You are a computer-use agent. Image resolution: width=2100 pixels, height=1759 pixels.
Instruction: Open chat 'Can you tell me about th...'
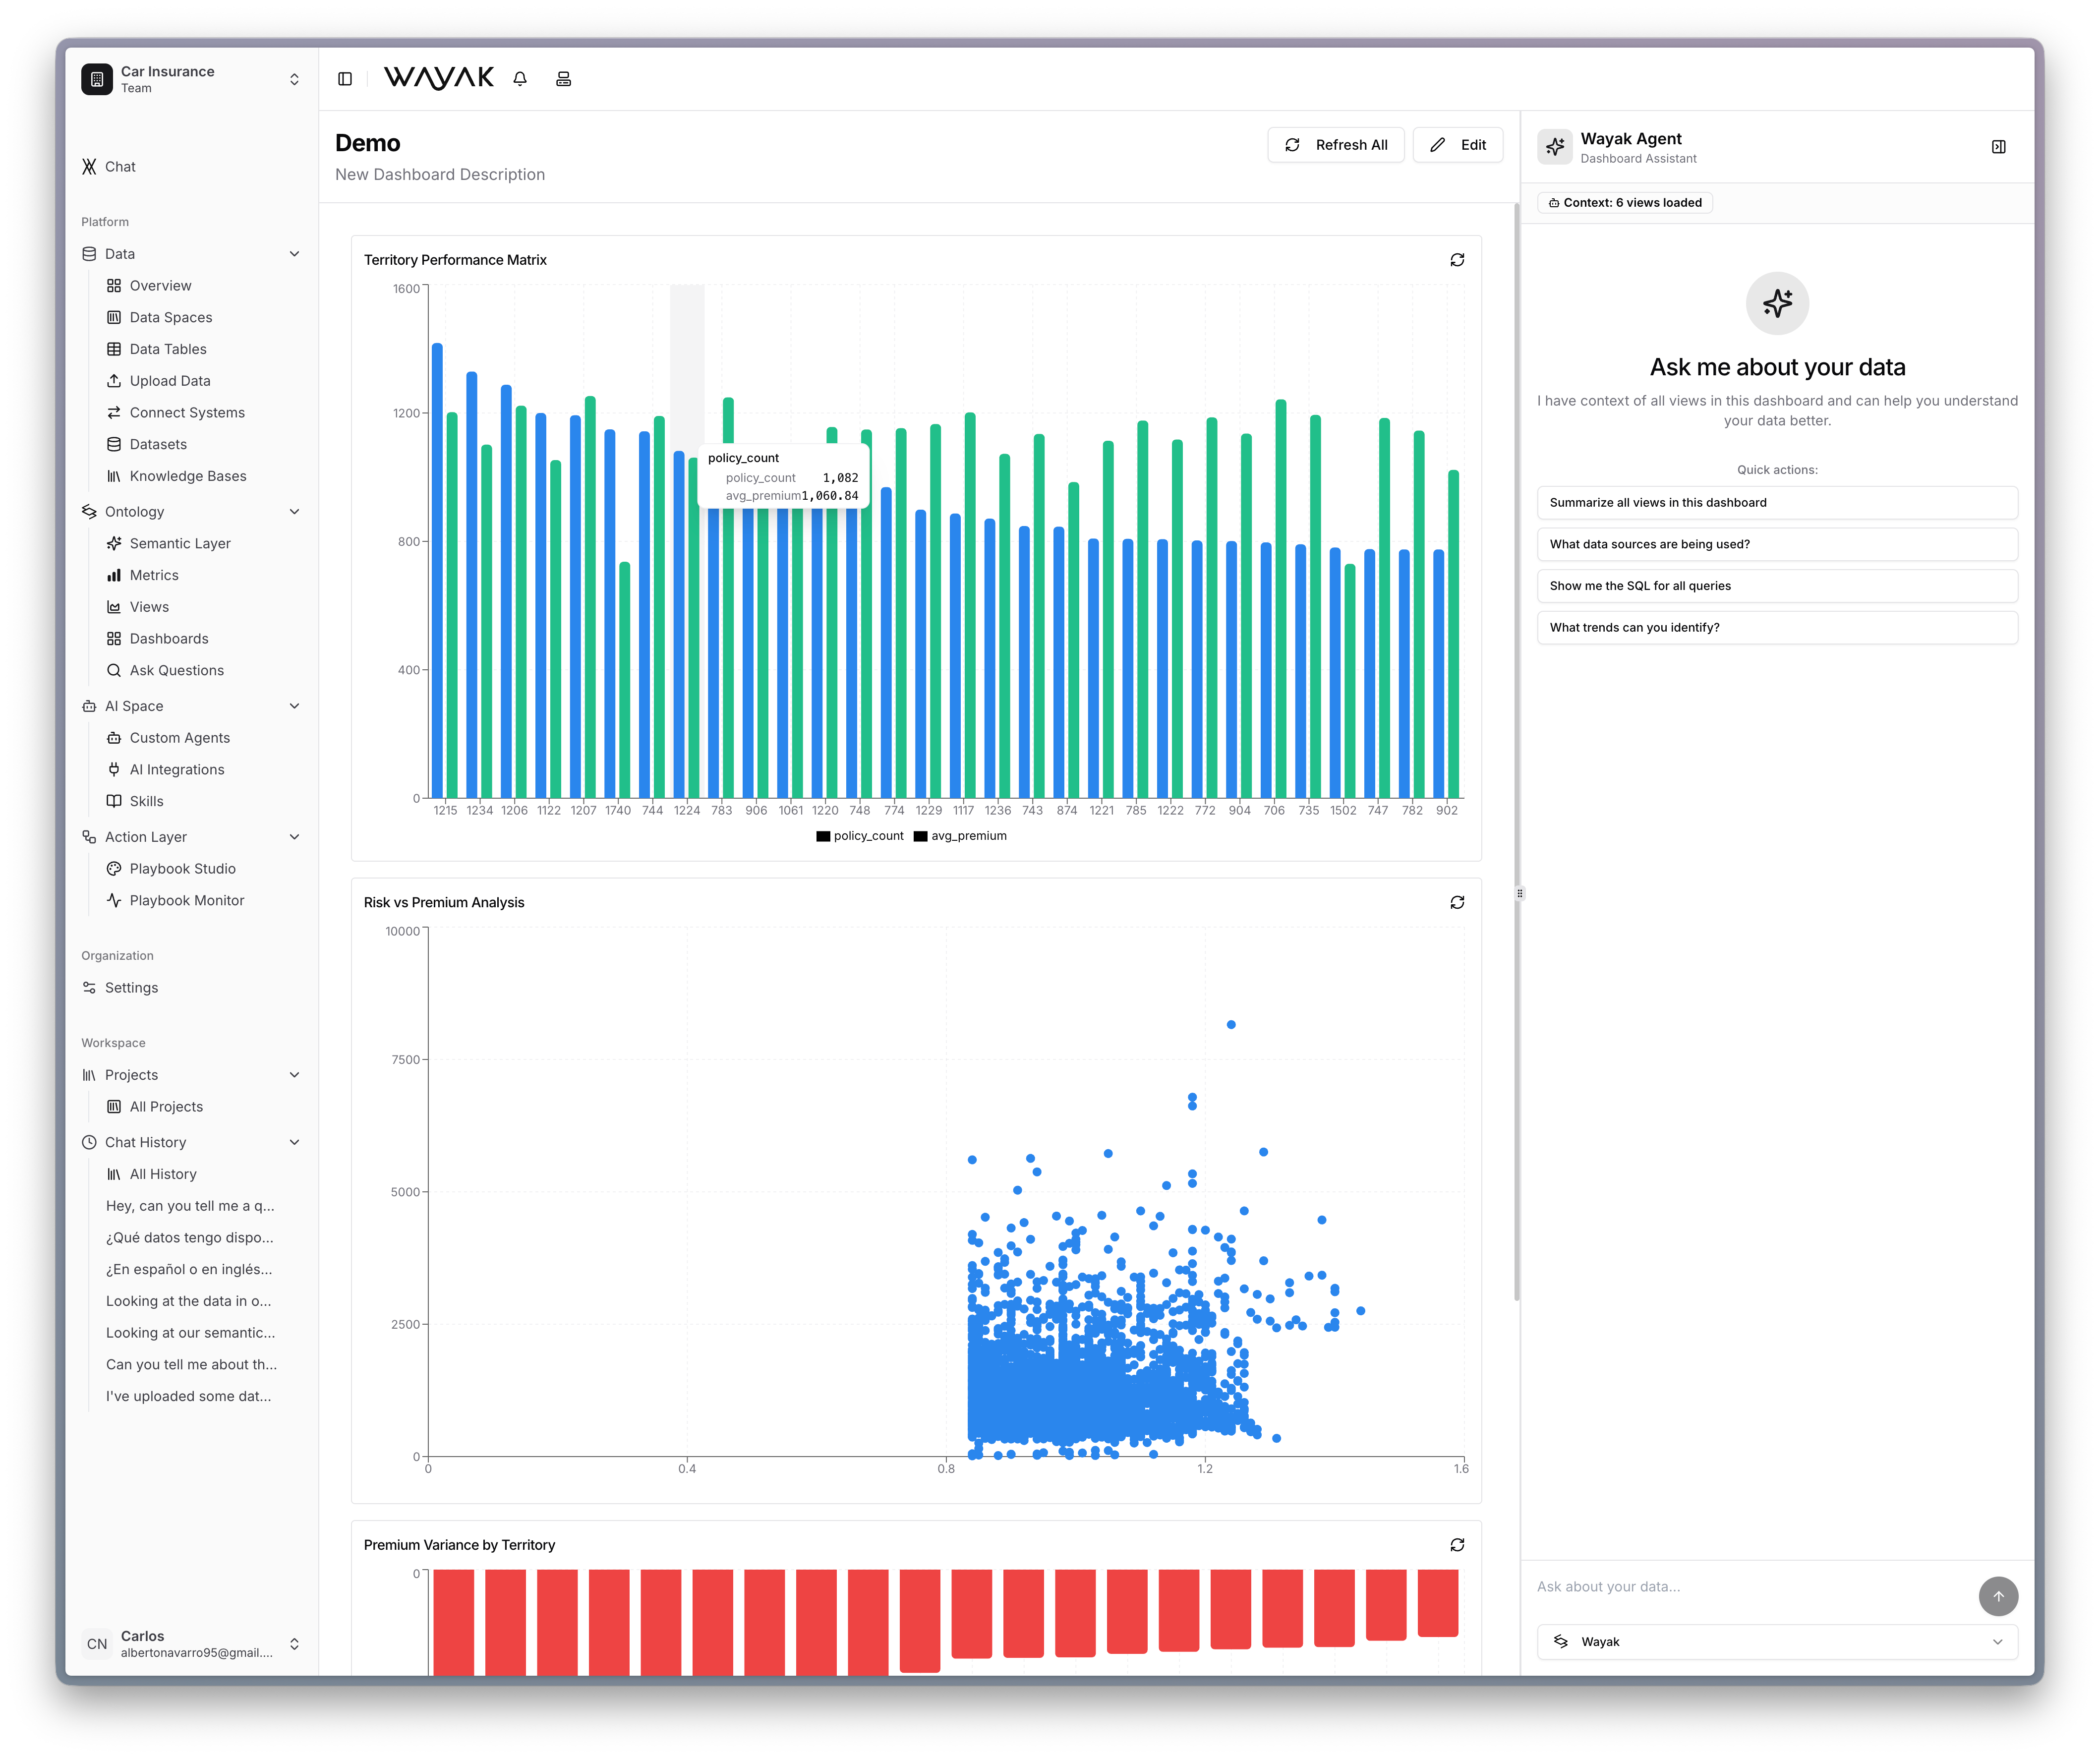coord(191,1365)
